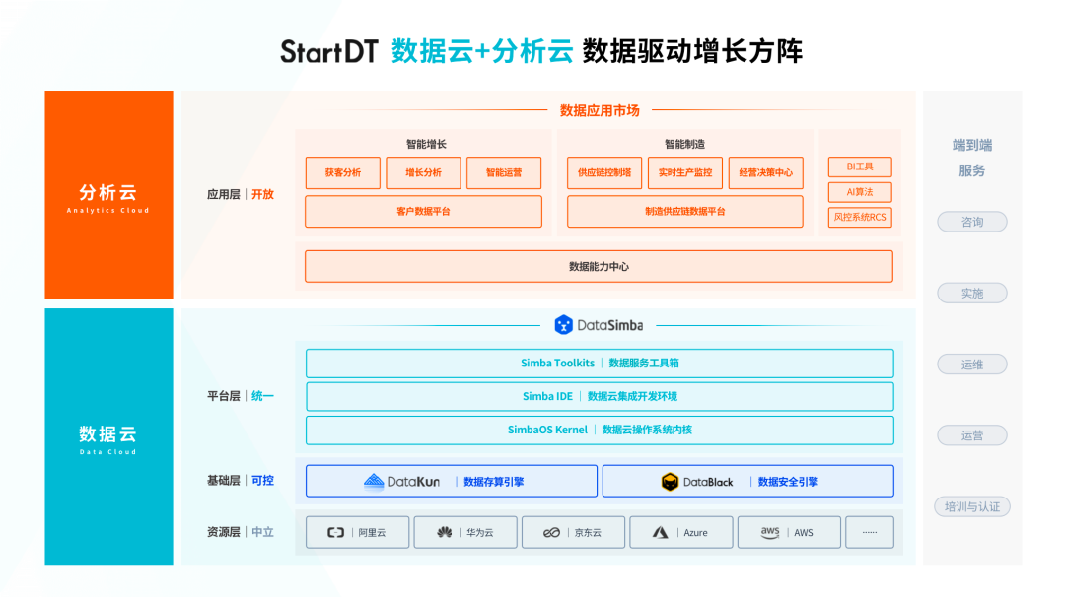Toggle the 培训与认证 service pill
This screenshot has width=1065, height=597.
[x=971, y=506]
